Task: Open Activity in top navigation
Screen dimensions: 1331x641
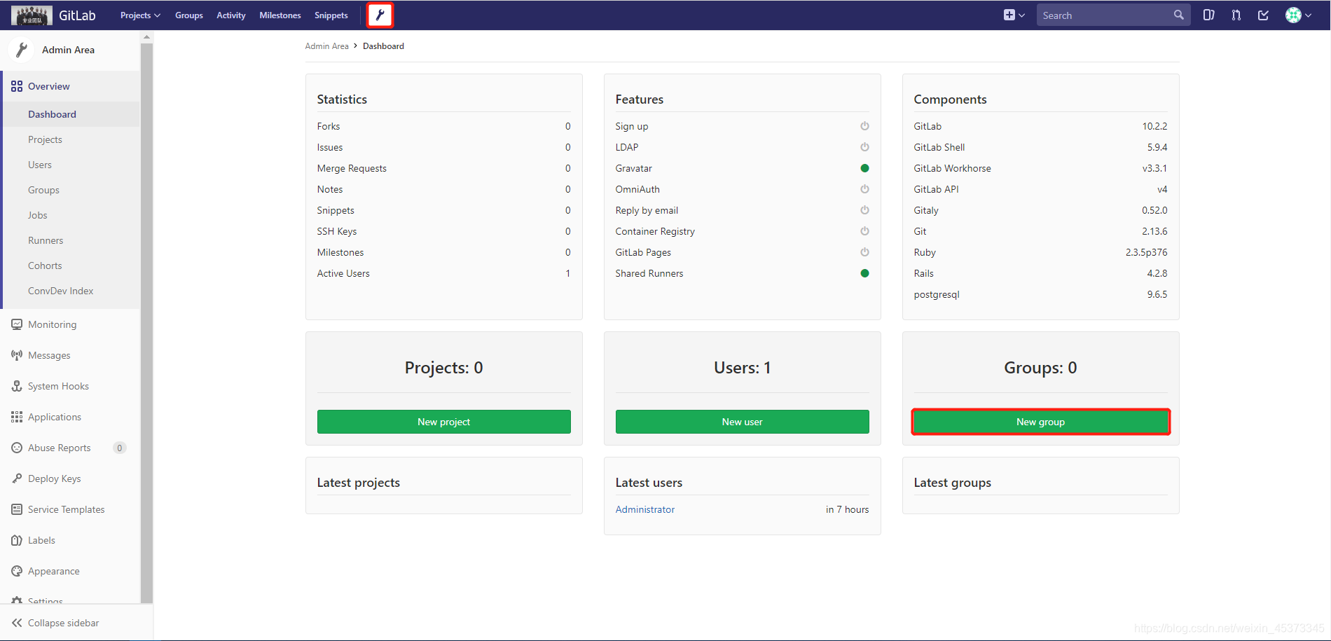Action: click(x=231, y=15)
